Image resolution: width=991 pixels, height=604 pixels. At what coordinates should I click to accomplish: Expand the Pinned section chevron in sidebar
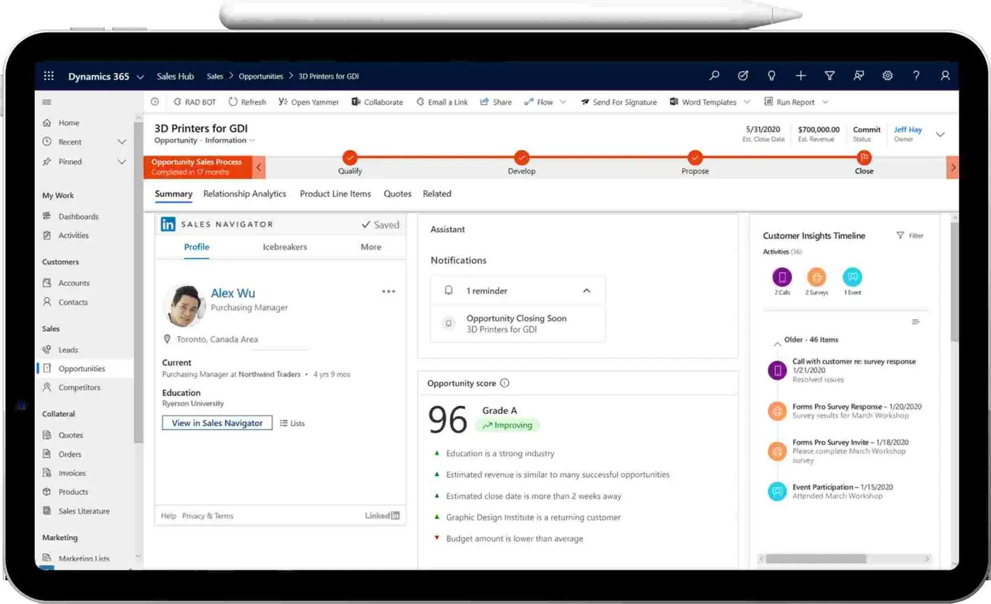(x=121, y=162)
